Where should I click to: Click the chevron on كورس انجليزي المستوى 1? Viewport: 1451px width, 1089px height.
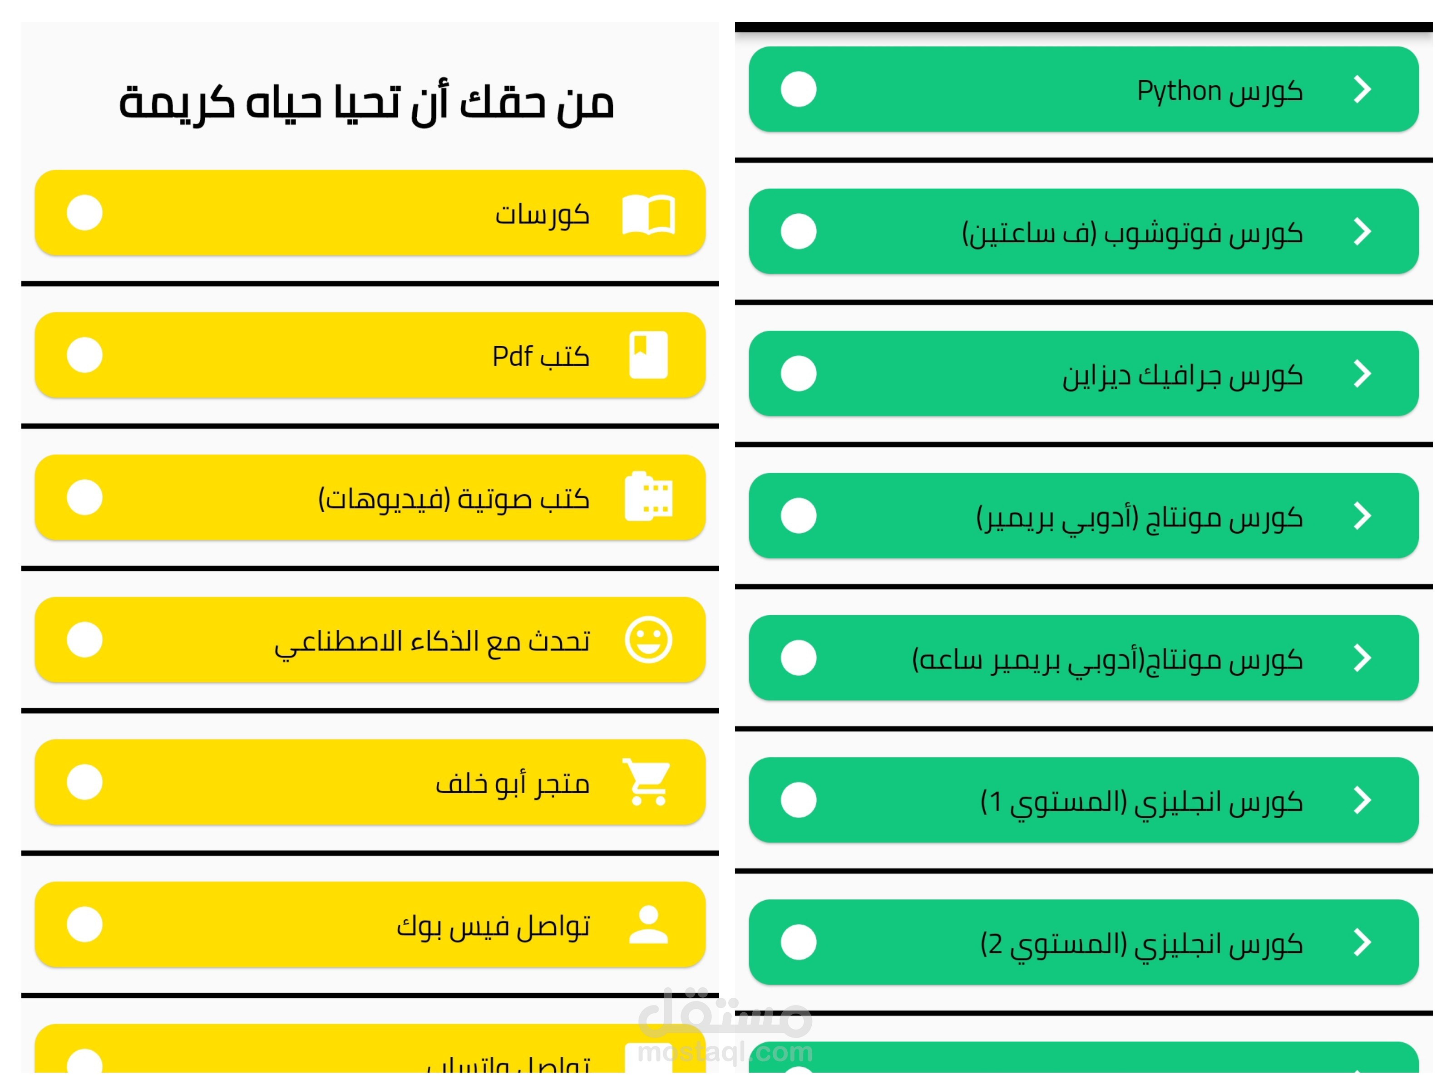pyautogui.click(x=1362, y=800)
